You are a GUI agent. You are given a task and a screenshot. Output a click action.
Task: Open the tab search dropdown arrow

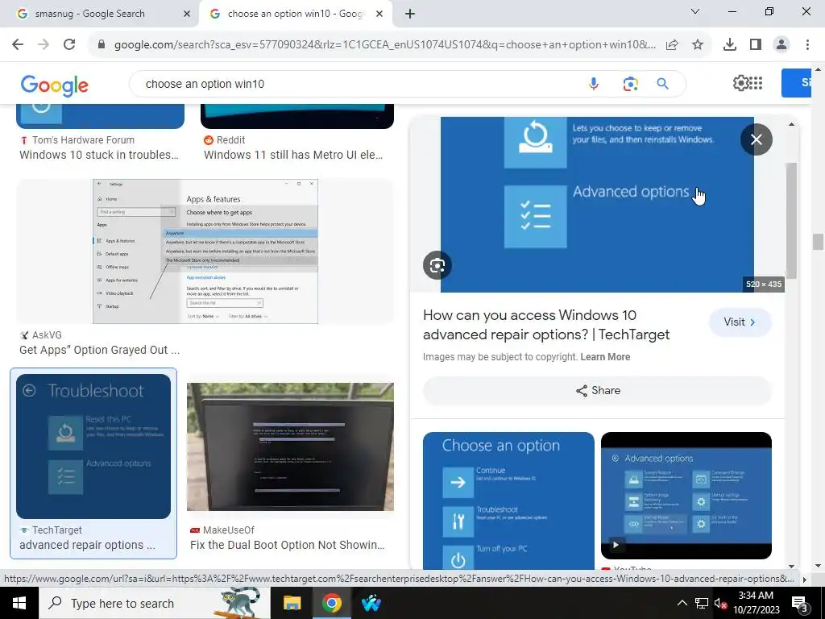[x=695, y=11]
